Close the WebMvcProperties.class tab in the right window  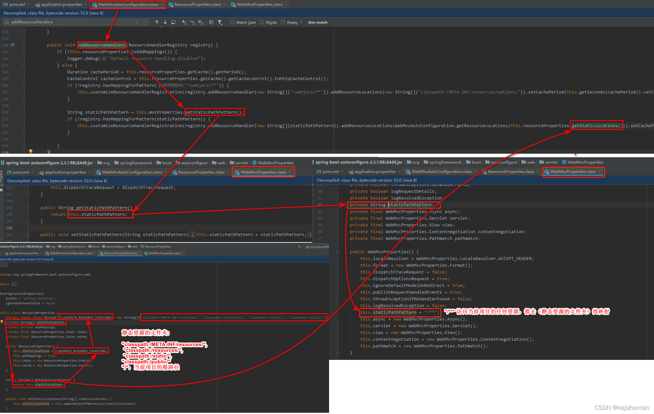(599, 172)
